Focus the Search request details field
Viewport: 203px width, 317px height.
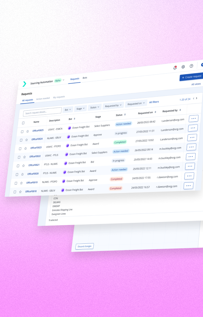[42, 112]
